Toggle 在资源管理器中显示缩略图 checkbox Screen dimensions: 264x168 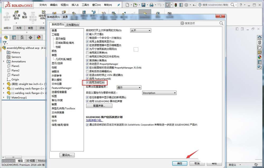click(x=87, y=45)
